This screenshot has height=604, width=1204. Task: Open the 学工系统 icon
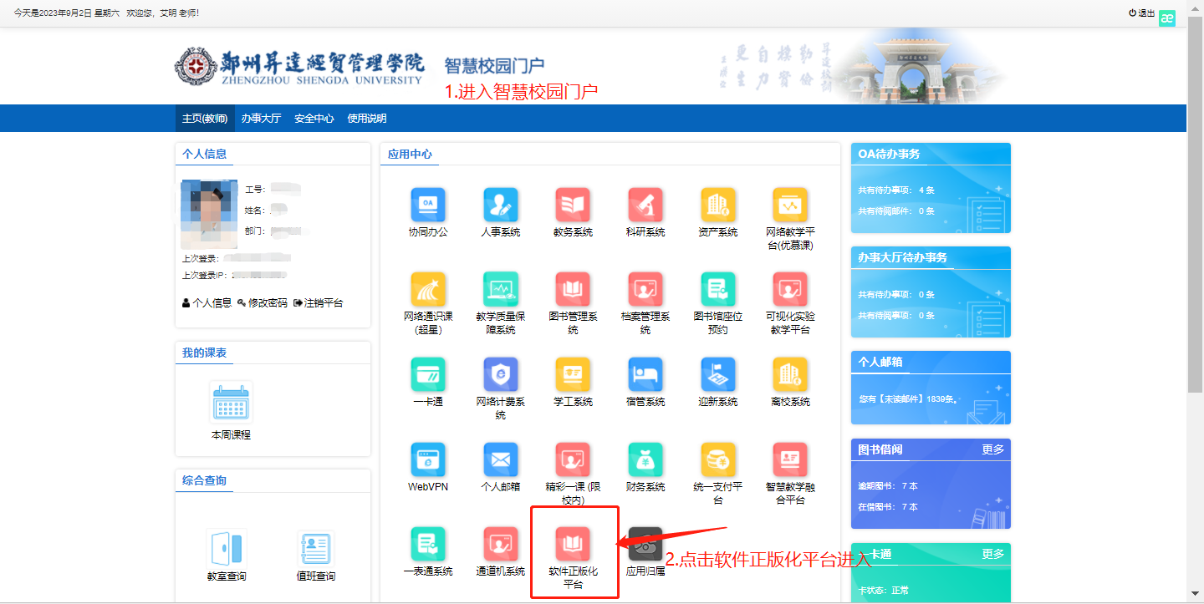(573, 374)
